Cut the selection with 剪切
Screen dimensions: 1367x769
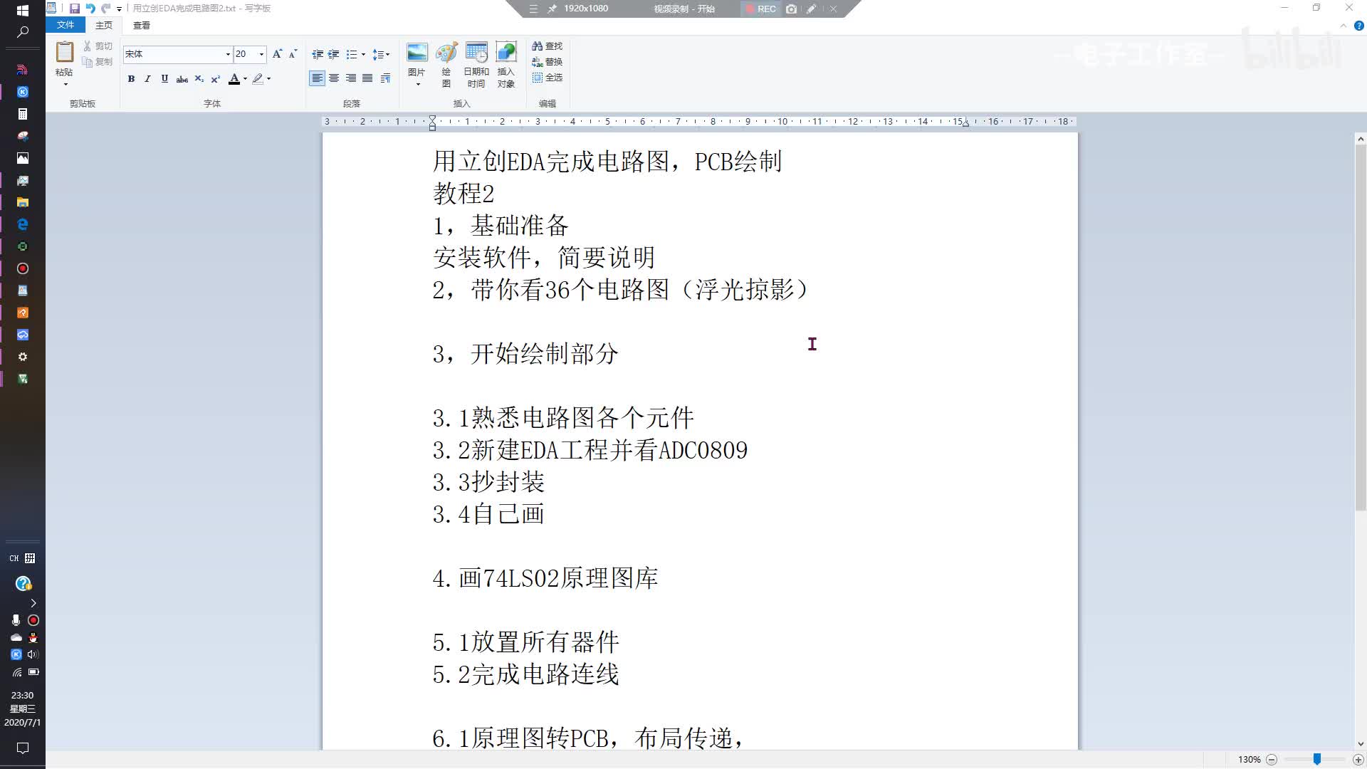coord(98,46)
